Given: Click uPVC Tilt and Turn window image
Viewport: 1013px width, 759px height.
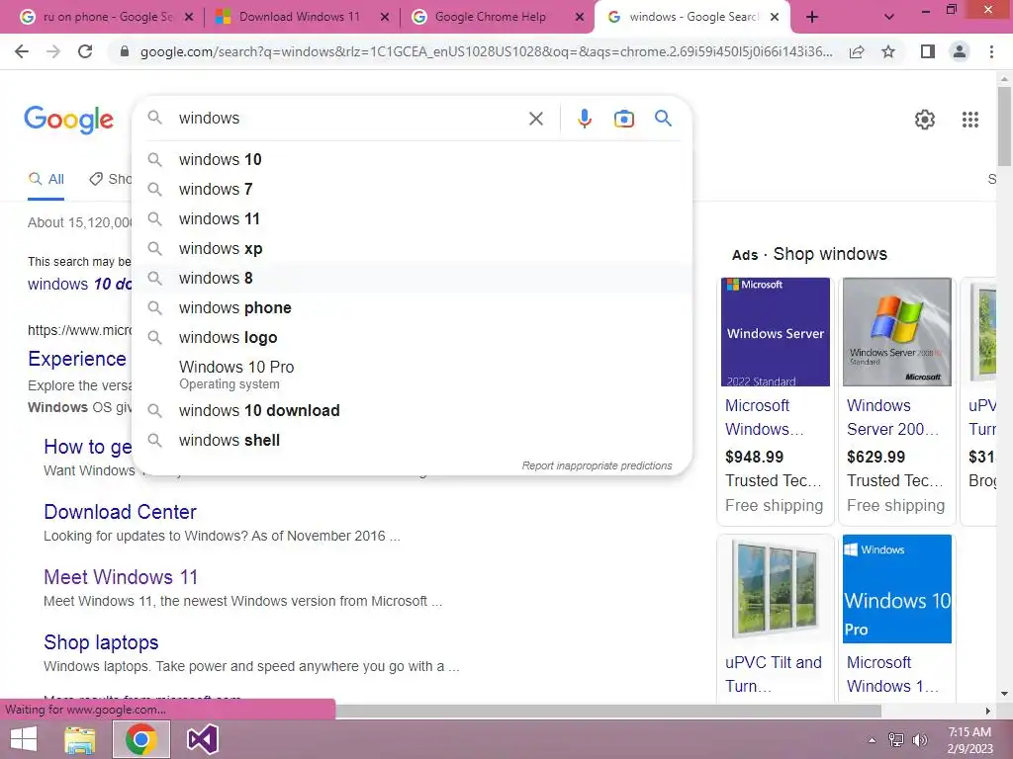Looking at the screenshot, I should pos(776,589).
